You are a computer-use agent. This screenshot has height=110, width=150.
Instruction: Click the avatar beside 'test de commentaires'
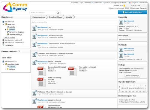(34, 37)
